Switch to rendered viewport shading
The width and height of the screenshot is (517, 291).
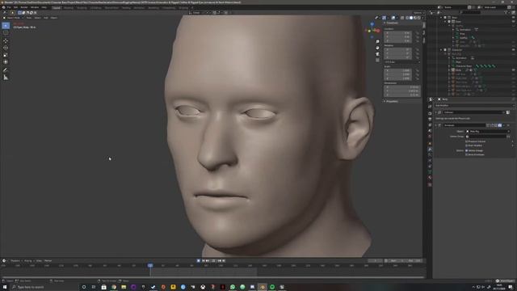(x=419, y=18)
